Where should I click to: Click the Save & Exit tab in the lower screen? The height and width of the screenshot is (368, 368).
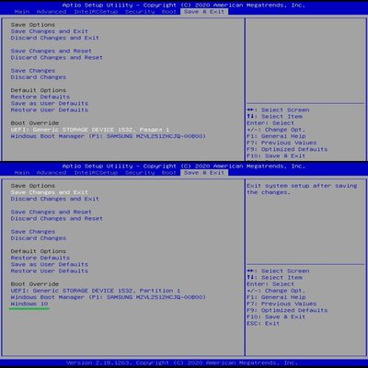point(204,173)
